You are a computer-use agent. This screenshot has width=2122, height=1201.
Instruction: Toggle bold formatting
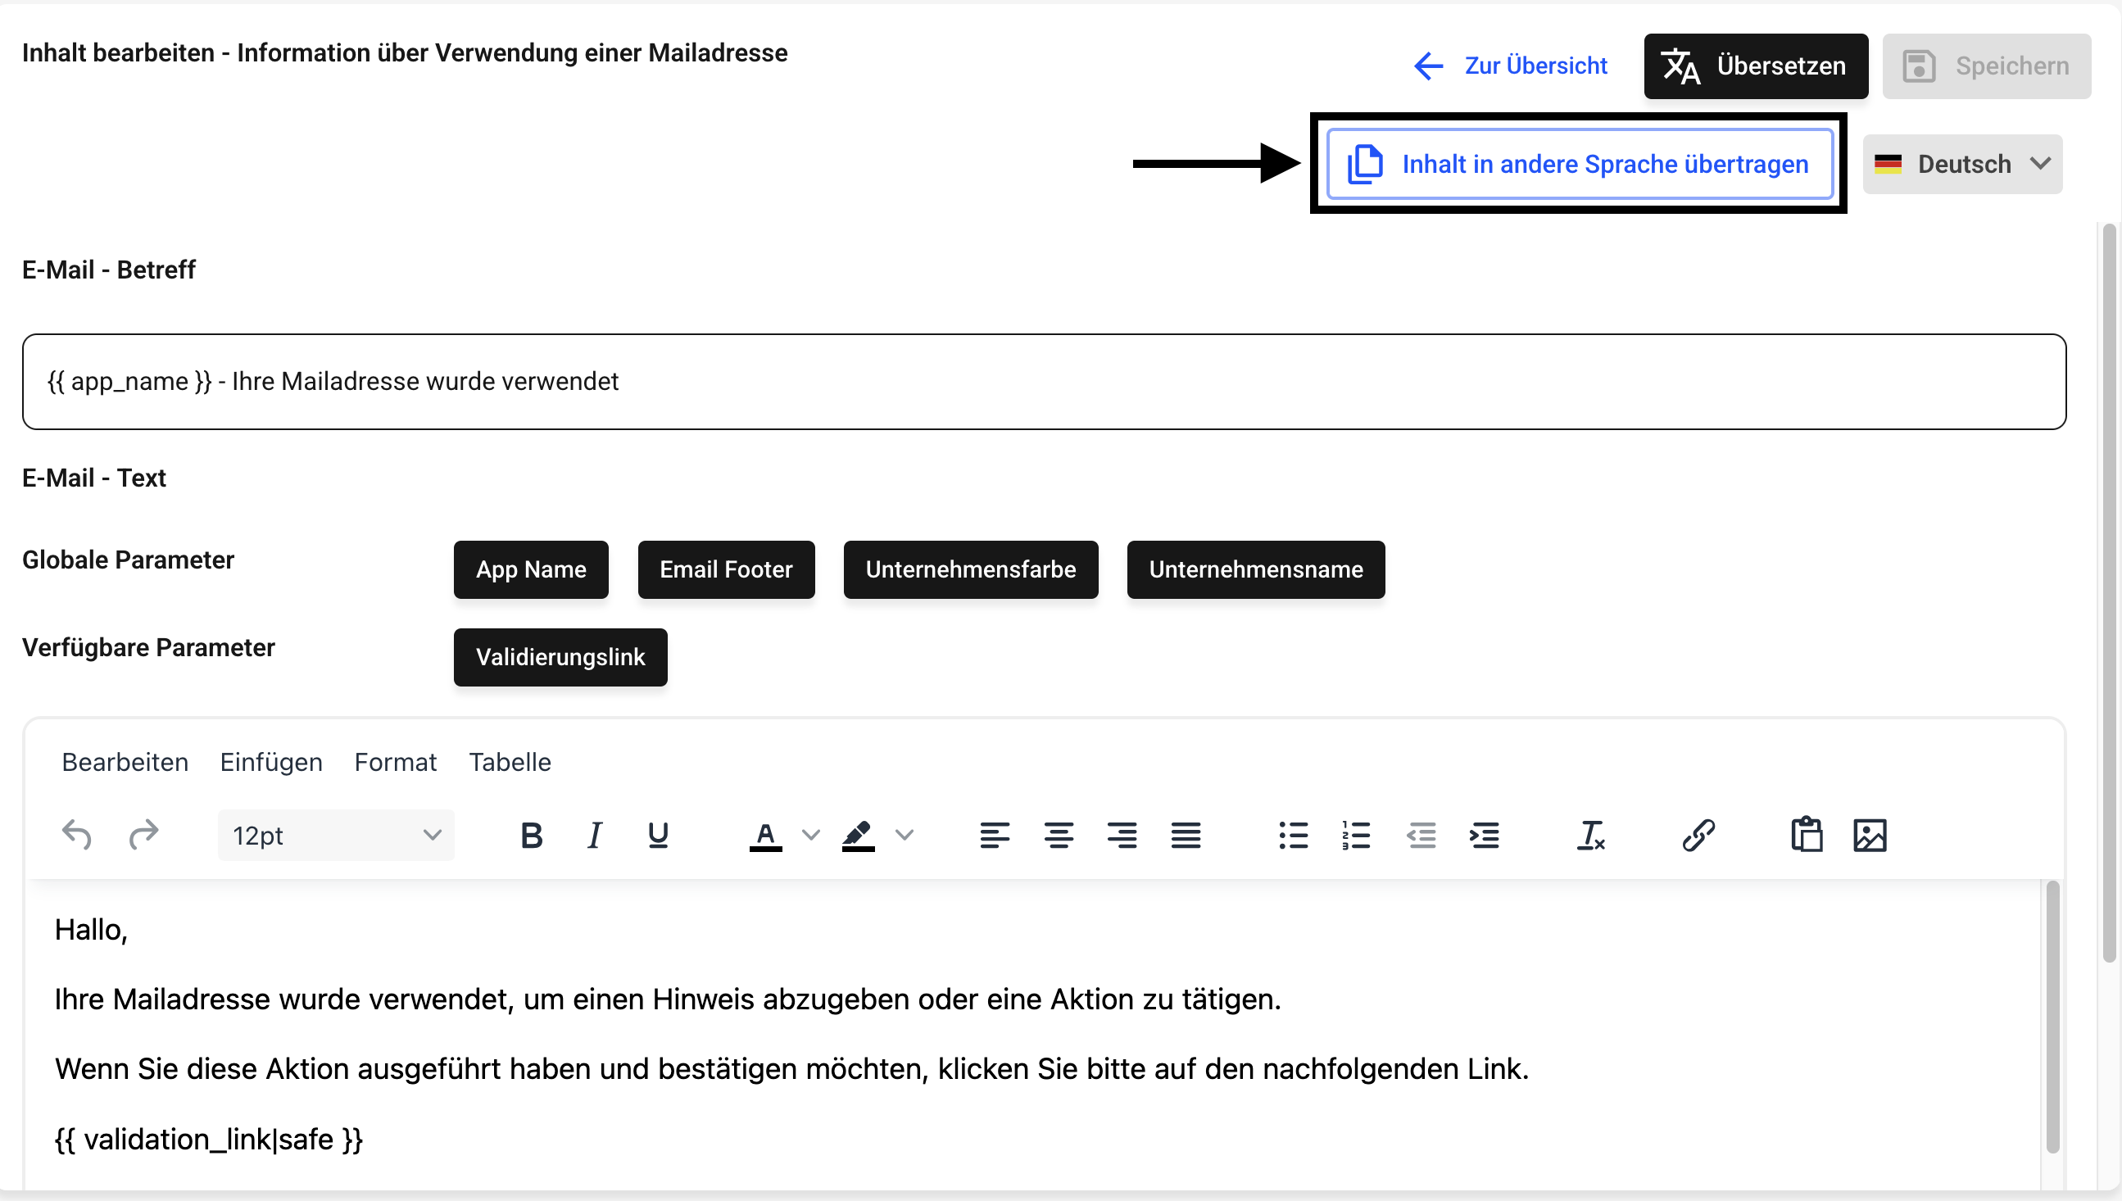532,835
